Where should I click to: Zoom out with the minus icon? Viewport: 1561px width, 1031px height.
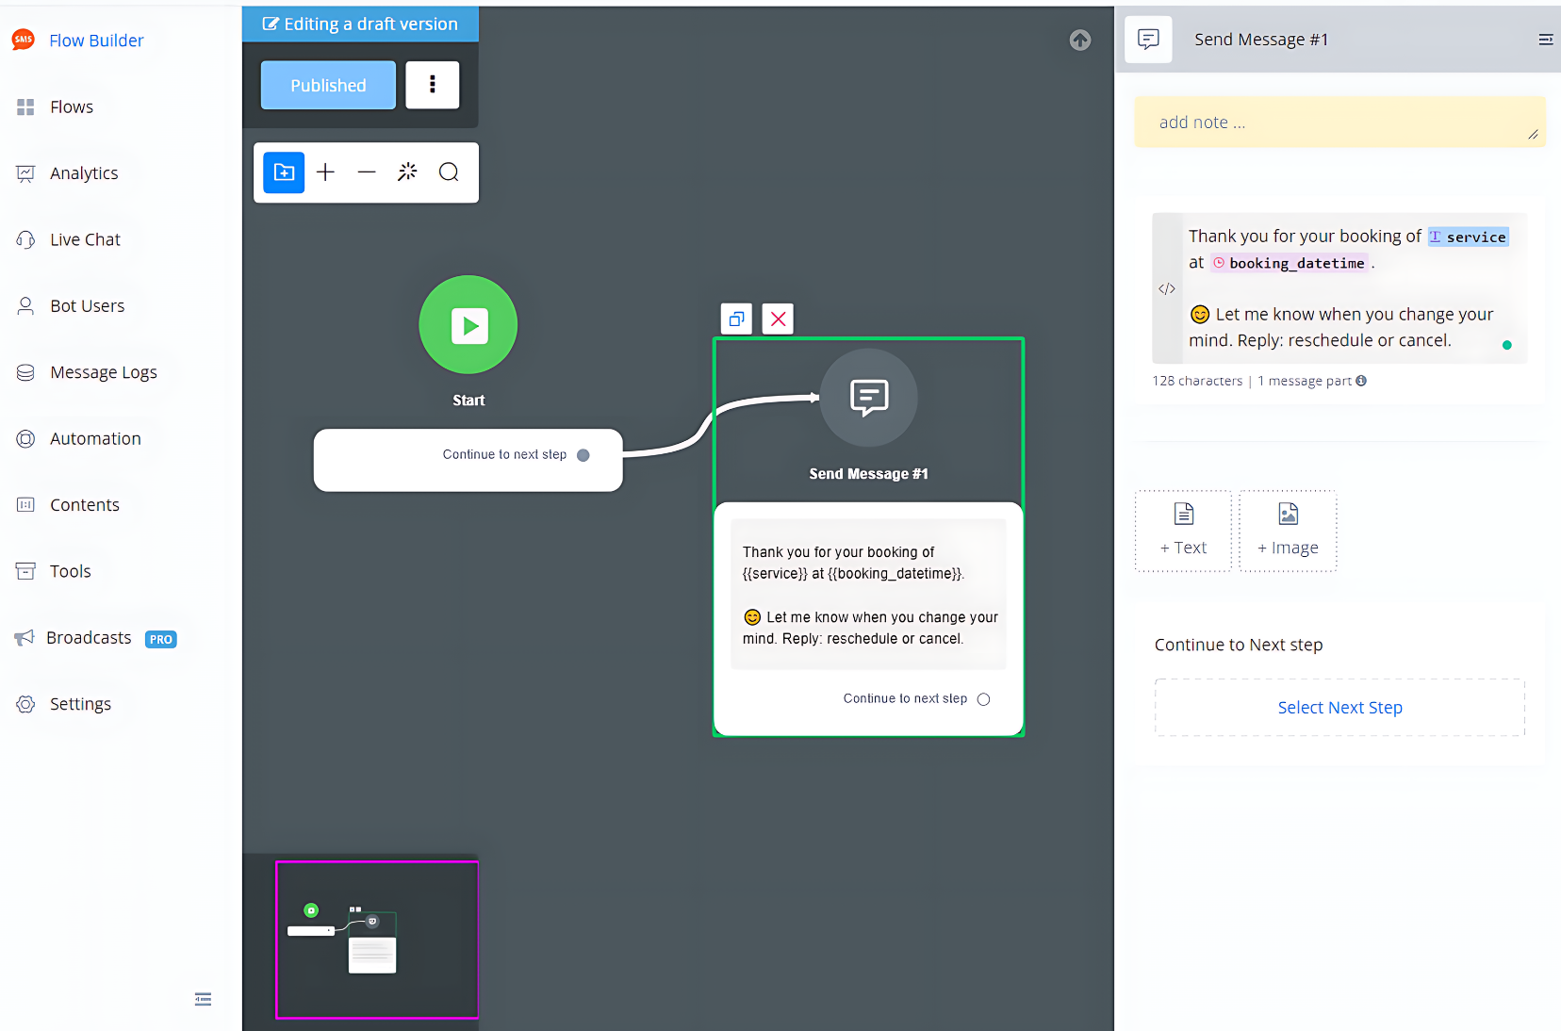coord(367,172)
